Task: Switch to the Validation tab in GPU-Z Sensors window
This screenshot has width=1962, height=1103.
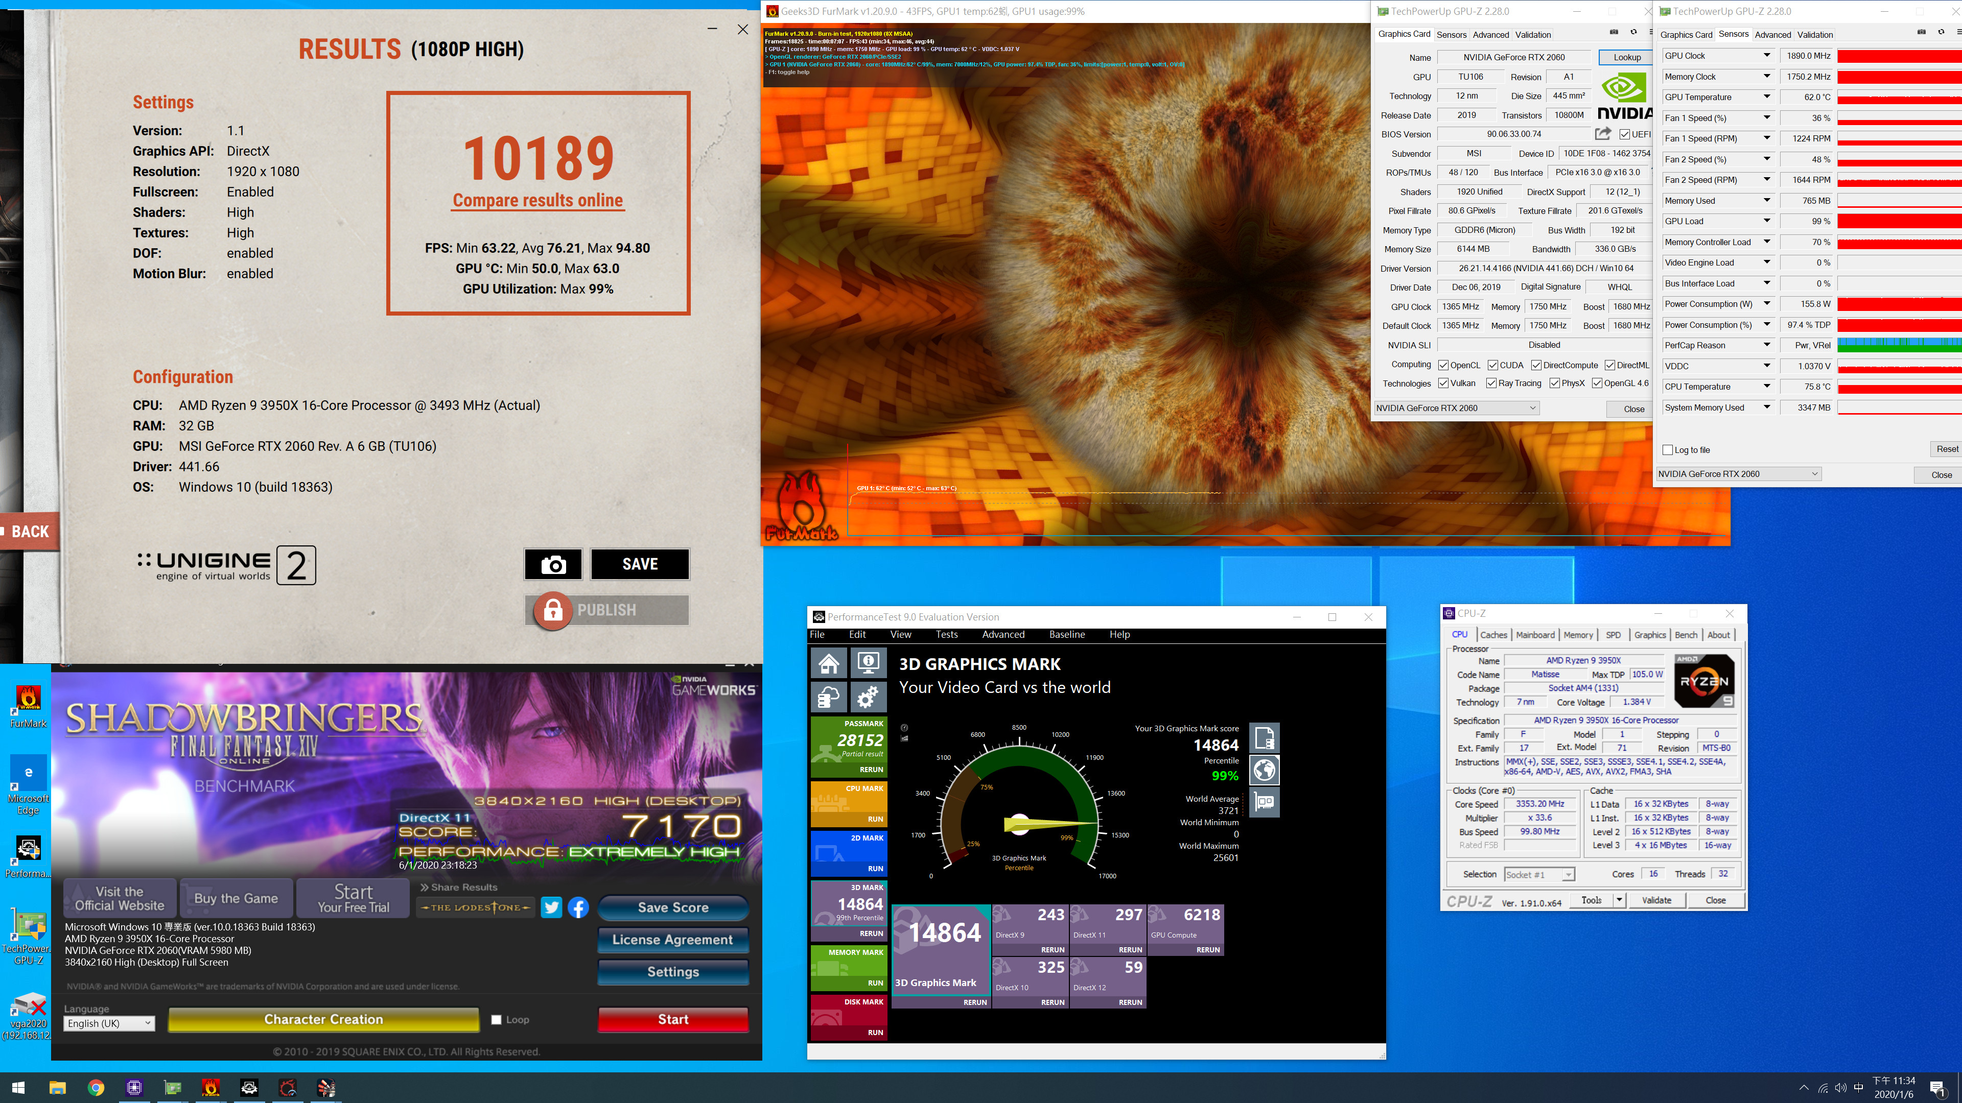Action: [1815, 34]
